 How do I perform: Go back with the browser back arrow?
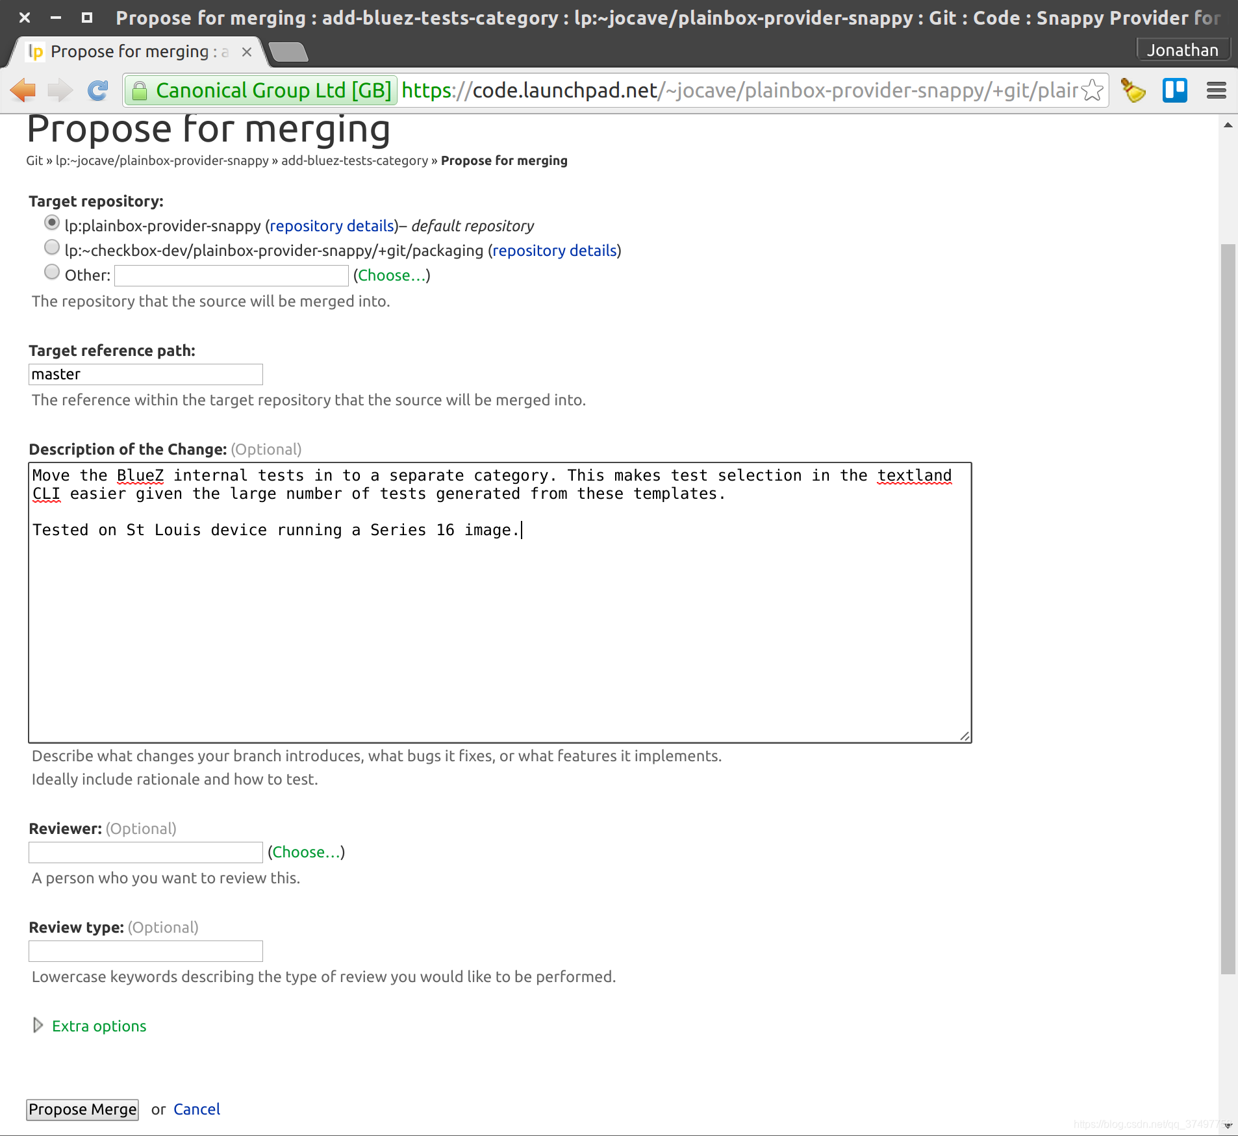pos(23,90)
